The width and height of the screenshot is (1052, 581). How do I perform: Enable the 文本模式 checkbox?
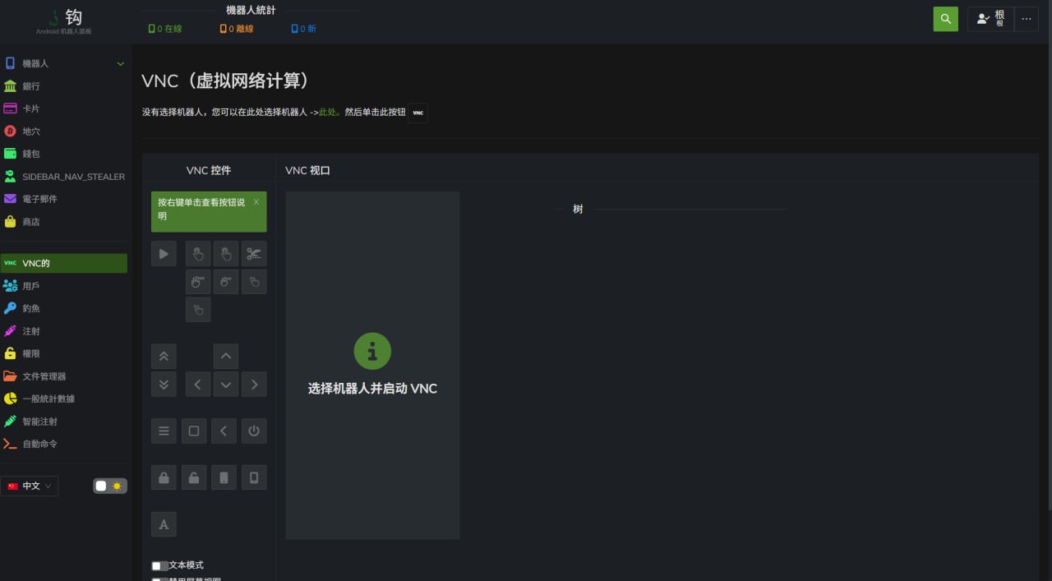click(157, 565)
